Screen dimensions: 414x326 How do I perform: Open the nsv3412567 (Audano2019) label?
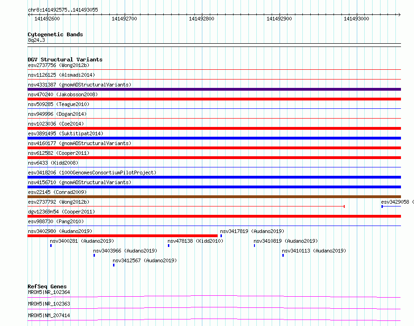tap(145, 260)
